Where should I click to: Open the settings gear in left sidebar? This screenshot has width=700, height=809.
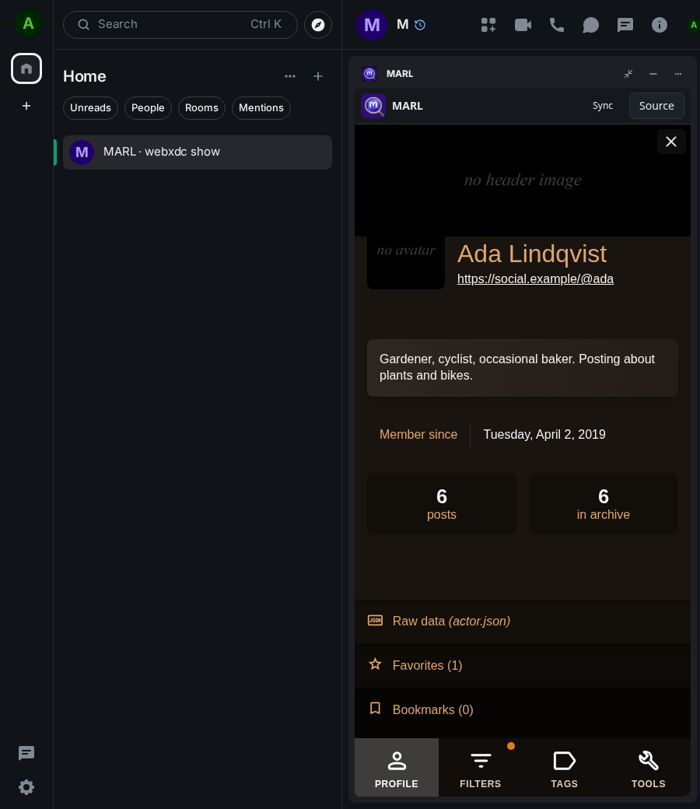tap(26, 786)
